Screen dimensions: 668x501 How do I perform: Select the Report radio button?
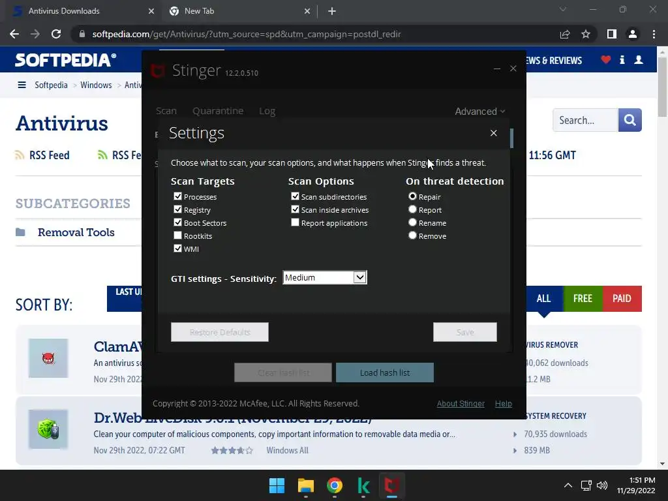tap(412, 209)
